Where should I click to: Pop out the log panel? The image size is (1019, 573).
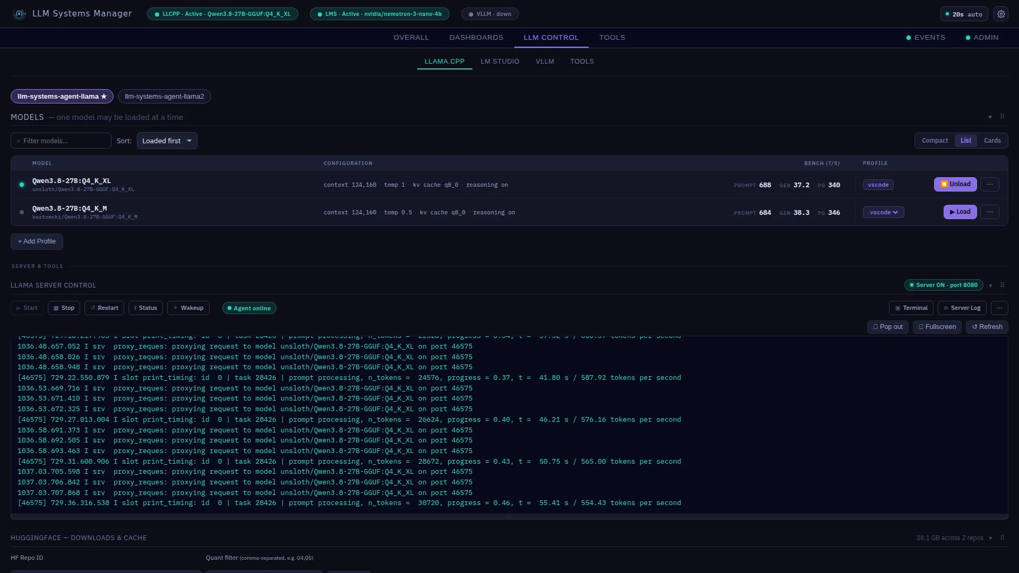[888, 327]
